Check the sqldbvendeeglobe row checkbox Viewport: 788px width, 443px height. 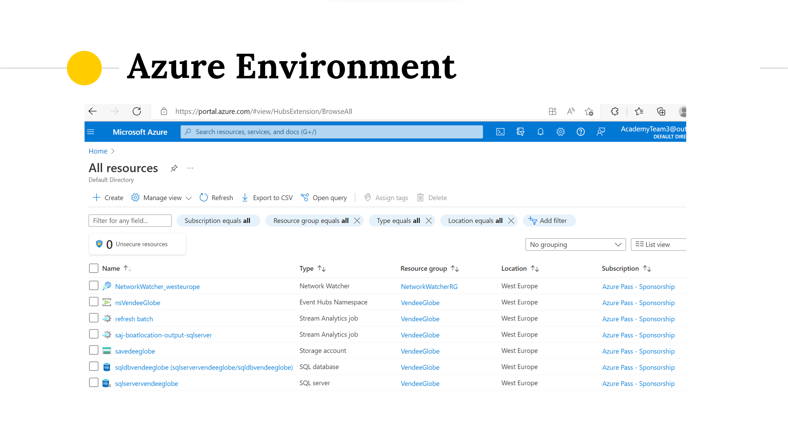(x=94, y=366)
